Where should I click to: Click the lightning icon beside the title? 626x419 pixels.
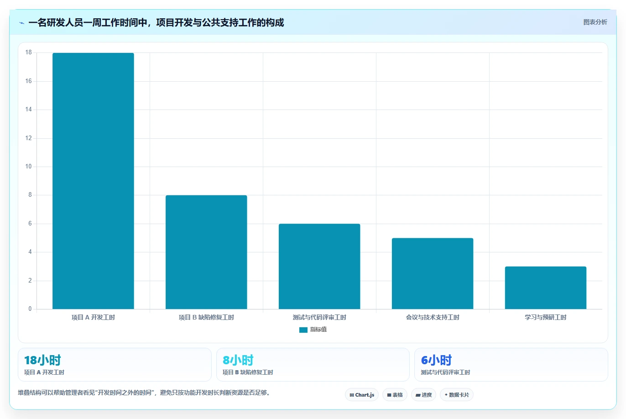coord(21,23)
